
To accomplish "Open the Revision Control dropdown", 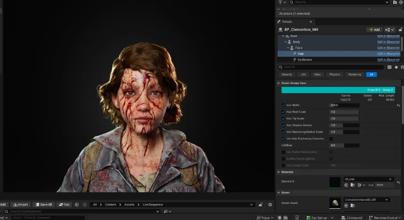I will [x=385, y=218].
